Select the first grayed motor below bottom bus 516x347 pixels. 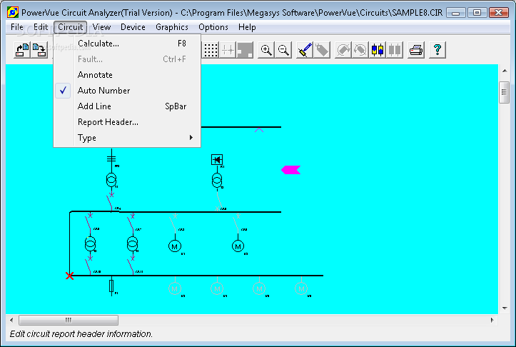tap(175, 288)
